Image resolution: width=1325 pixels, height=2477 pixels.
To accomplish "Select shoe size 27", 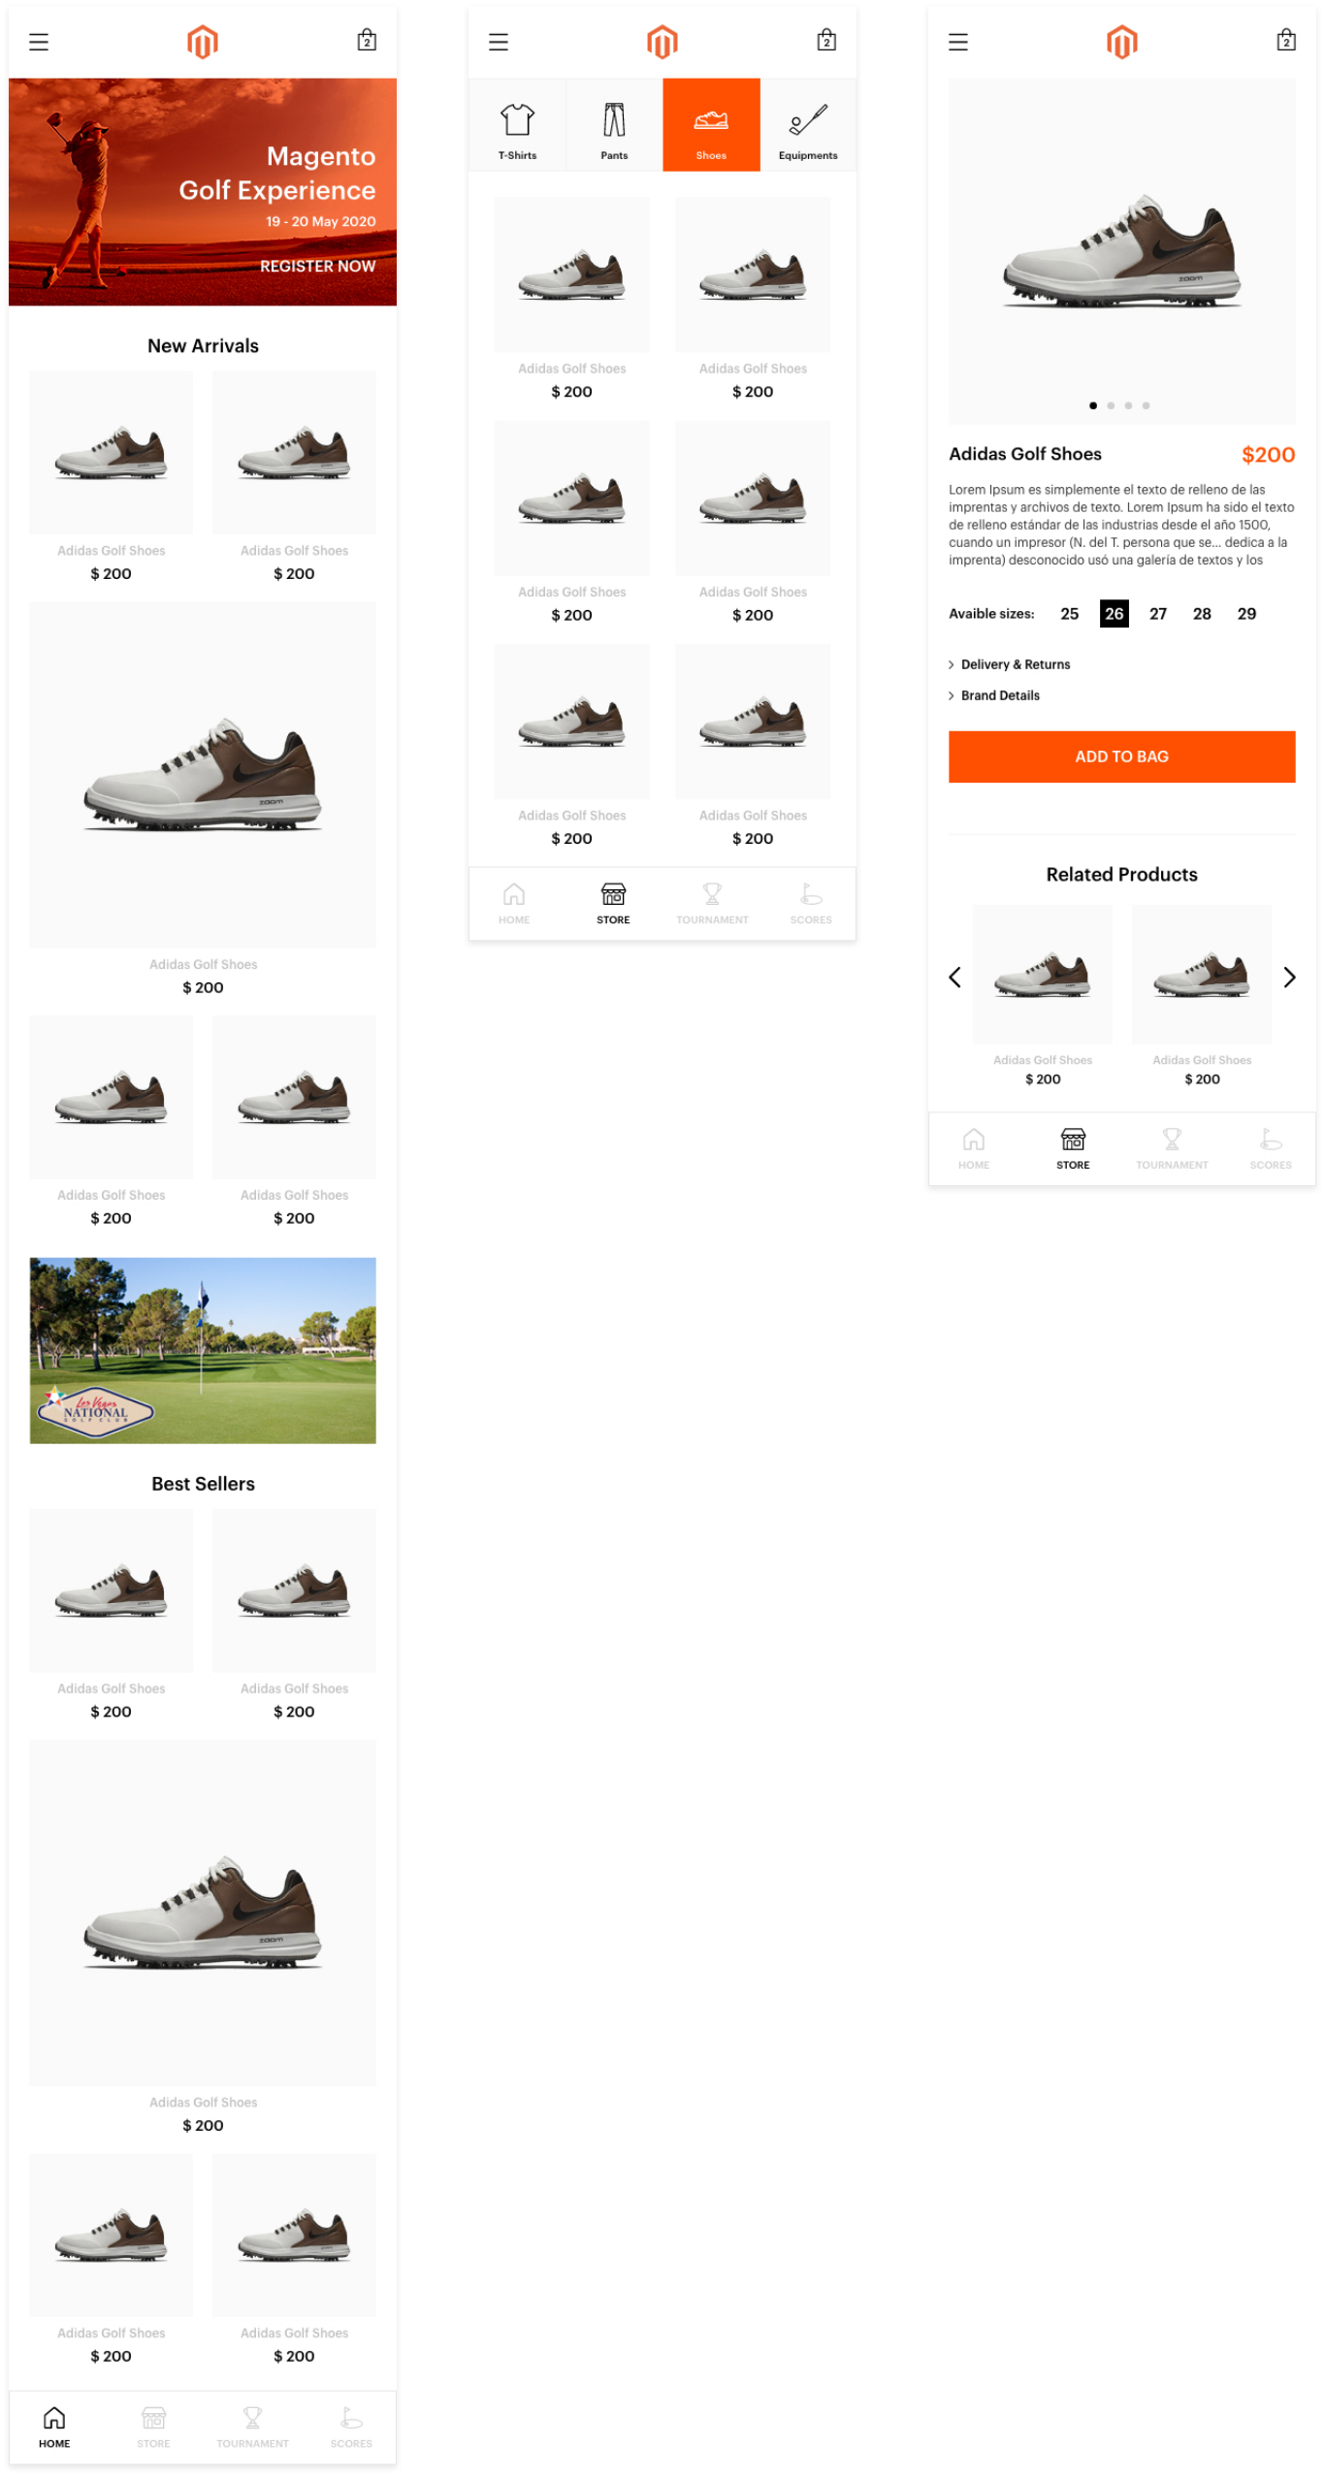I will (x=1157, y=614).
